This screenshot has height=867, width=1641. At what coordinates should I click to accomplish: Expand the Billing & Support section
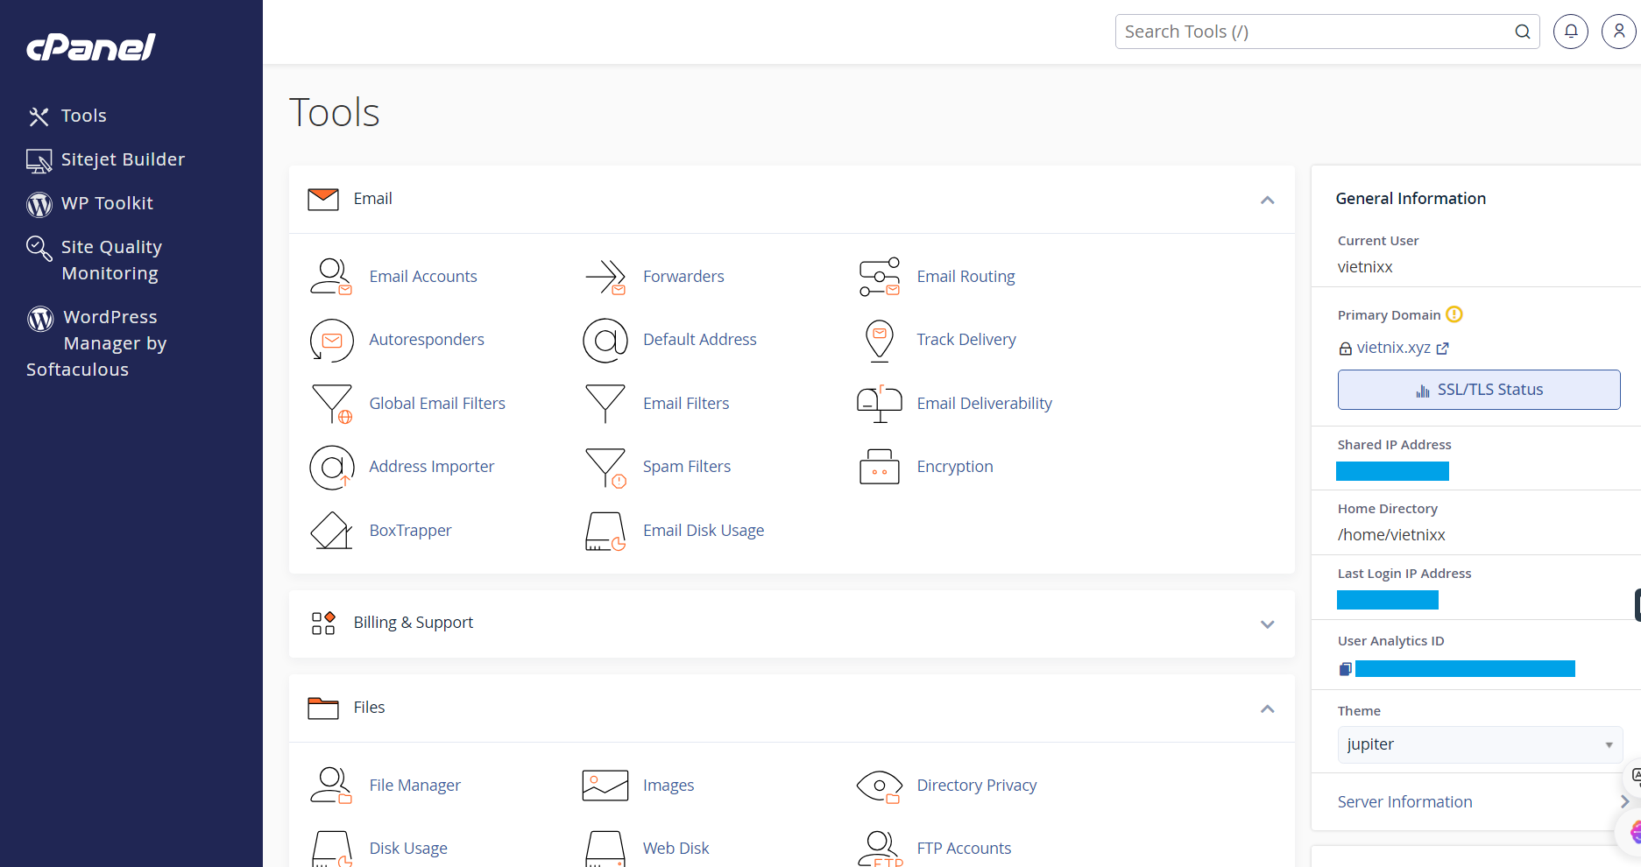point(1267,624)
